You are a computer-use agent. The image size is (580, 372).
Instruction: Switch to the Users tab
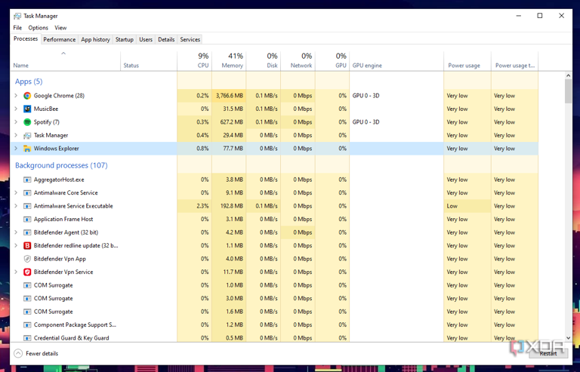(x=146, y=39)
